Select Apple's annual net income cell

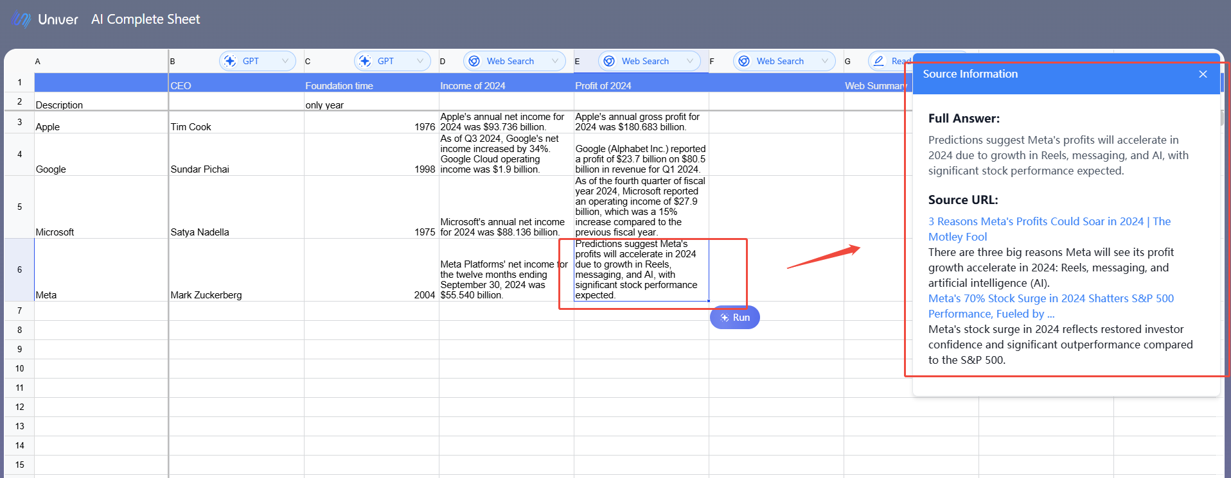click(x=506, y=122)
